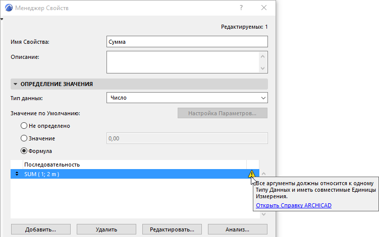Screen dimensions: 379x237
Task: Click the Последовательность column header
Action: [x=135, y=165]
